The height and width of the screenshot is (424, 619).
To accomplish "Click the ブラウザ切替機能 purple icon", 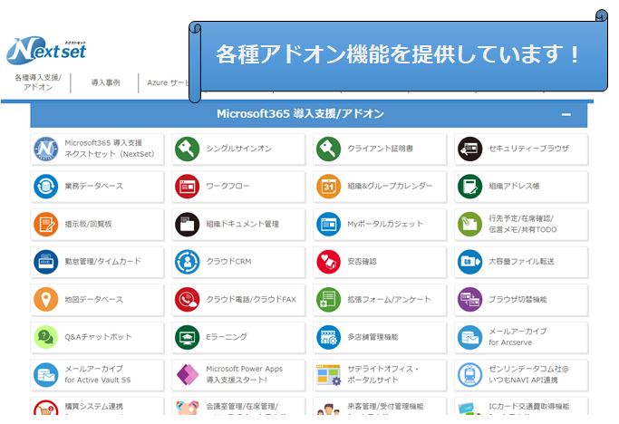I will click(469, 300).
